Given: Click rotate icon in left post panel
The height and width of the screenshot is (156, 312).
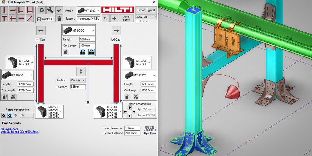Looking at the screenshot, I should [x=5, y=97].
